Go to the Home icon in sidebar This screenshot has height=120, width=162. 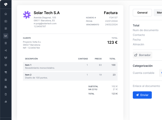[x=6, y=14]
